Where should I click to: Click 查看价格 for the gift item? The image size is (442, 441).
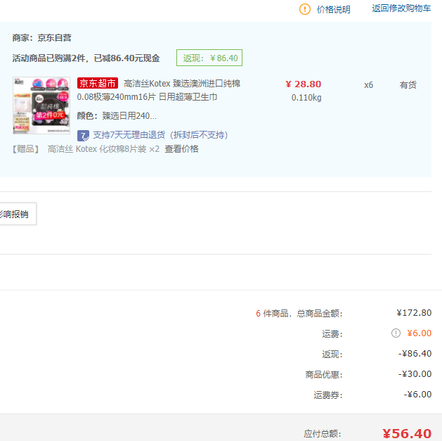click(181, 149)
